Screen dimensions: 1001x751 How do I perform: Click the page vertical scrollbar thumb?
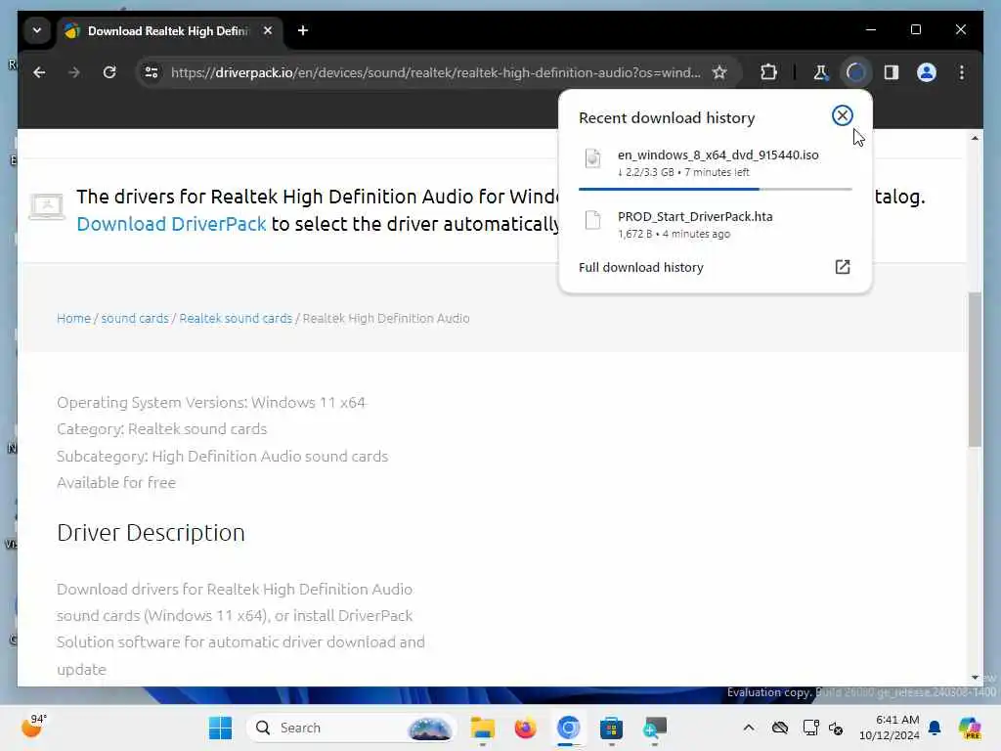click(x=975, y=369)
